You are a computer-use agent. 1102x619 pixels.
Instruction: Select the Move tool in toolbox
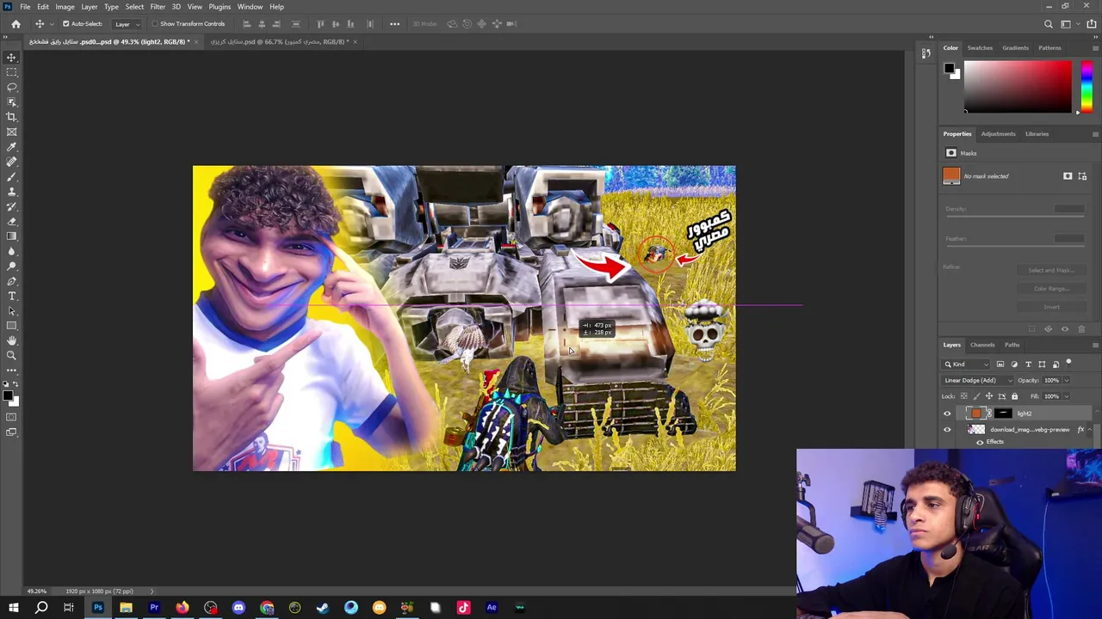[11, 58]
